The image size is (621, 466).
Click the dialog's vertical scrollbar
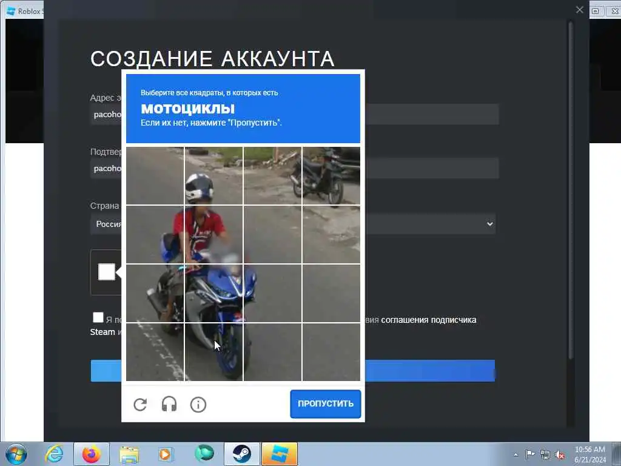point(571,190)
